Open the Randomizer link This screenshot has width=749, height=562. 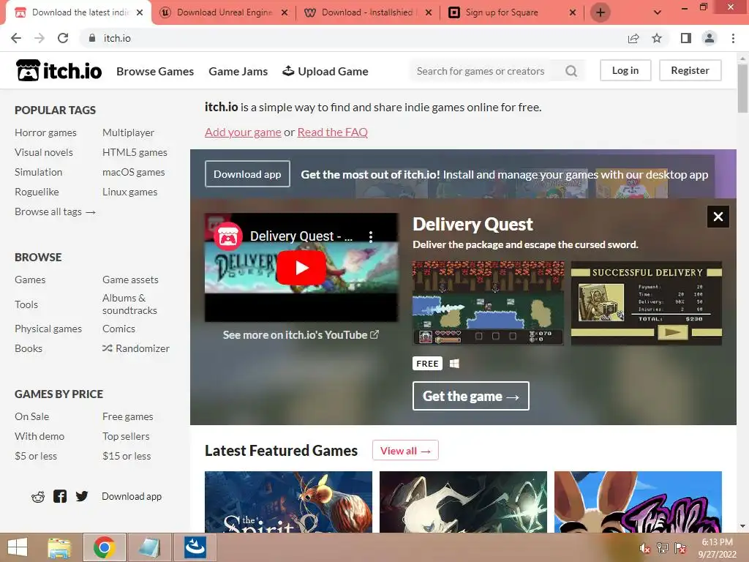136,348
